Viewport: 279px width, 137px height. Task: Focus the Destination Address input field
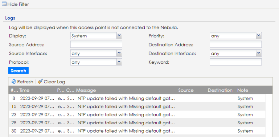coord(235,45)
